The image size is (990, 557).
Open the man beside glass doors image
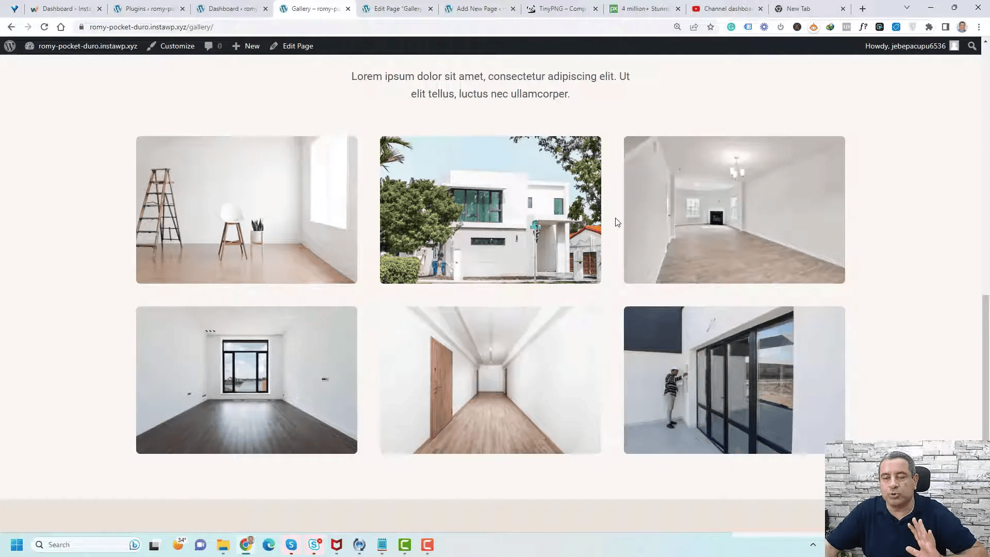click(x=734, y=380)
